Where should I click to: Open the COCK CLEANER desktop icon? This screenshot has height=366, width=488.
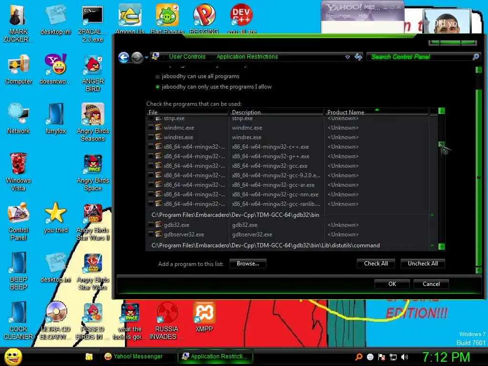click(19, 320)
